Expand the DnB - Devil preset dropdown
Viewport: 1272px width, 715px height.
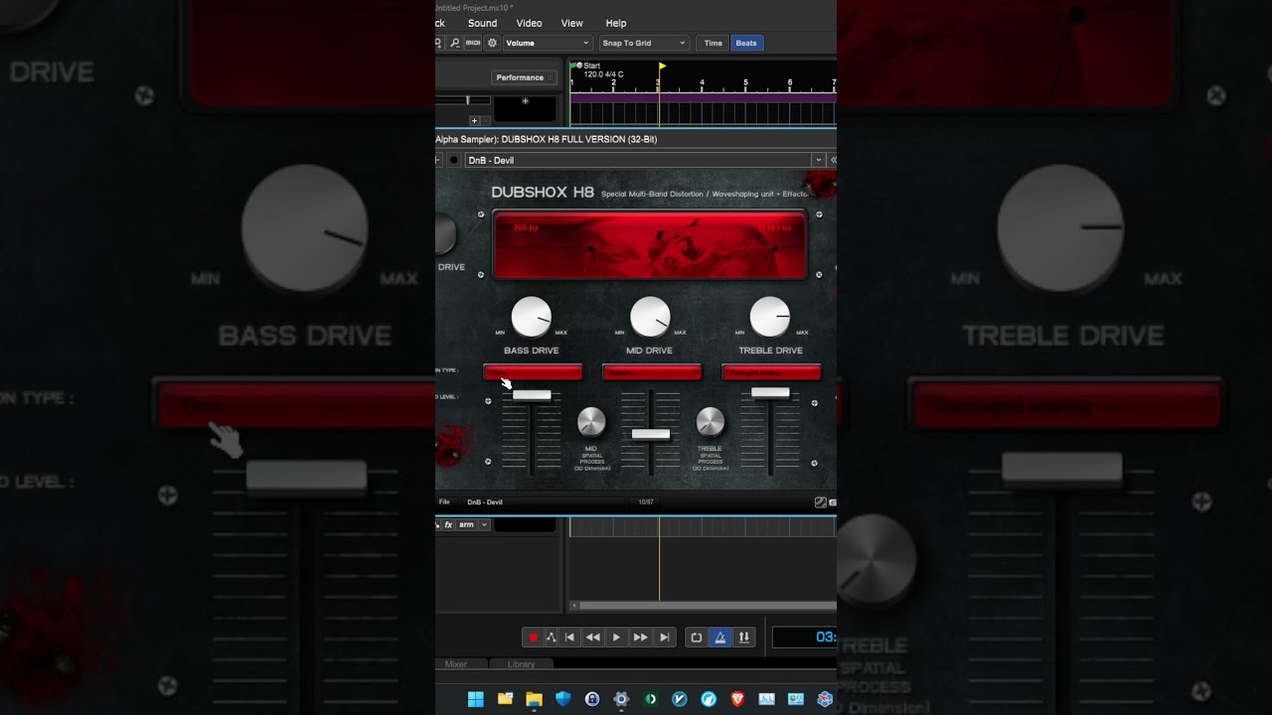[x=819, y=160]
